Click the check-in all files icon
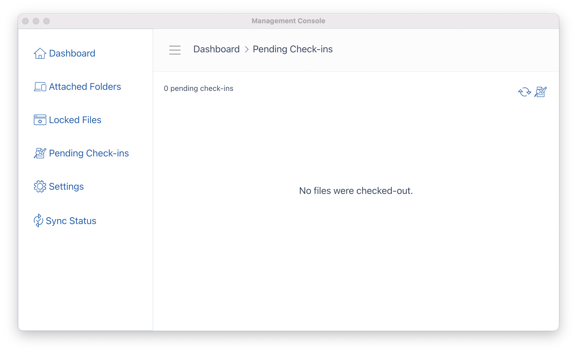Screen dimensions: 577x353 click(541, 92)
